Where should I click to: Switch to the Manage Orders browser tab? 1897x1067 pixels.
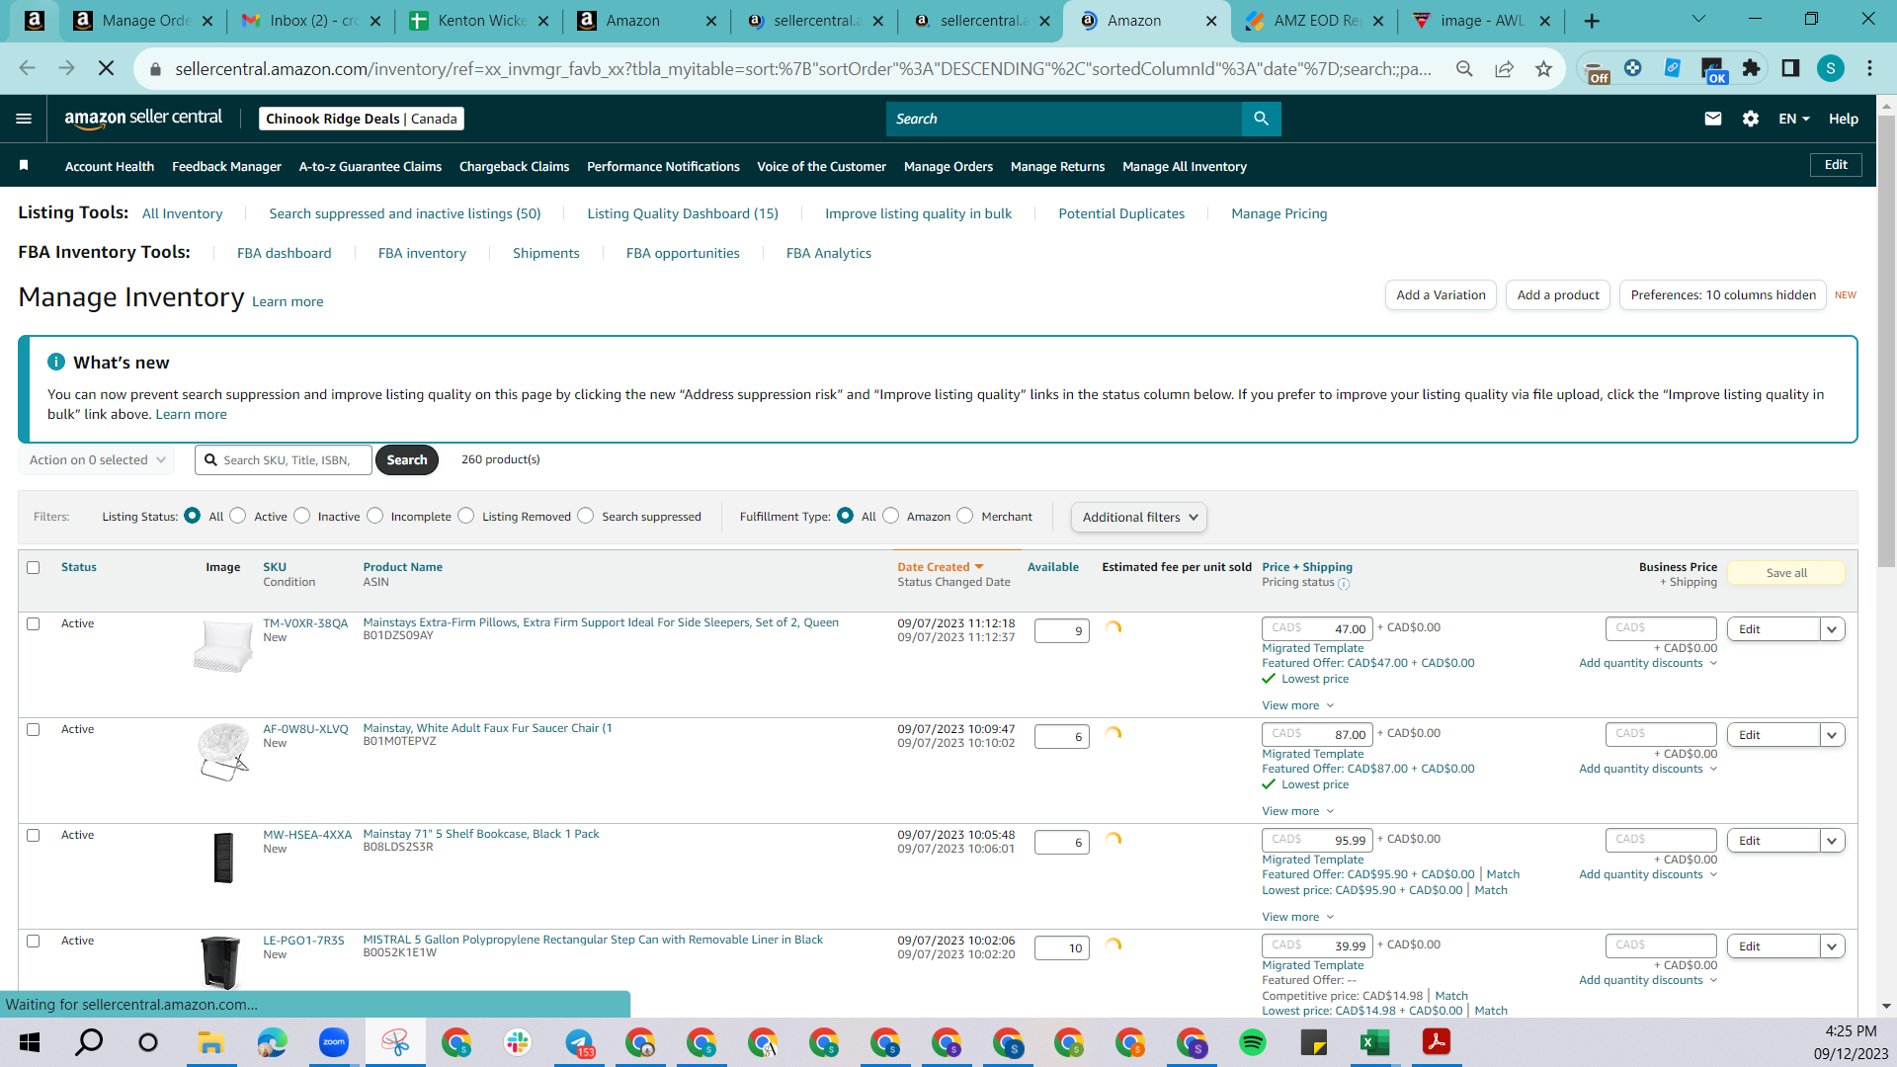(x=143, y=21)
